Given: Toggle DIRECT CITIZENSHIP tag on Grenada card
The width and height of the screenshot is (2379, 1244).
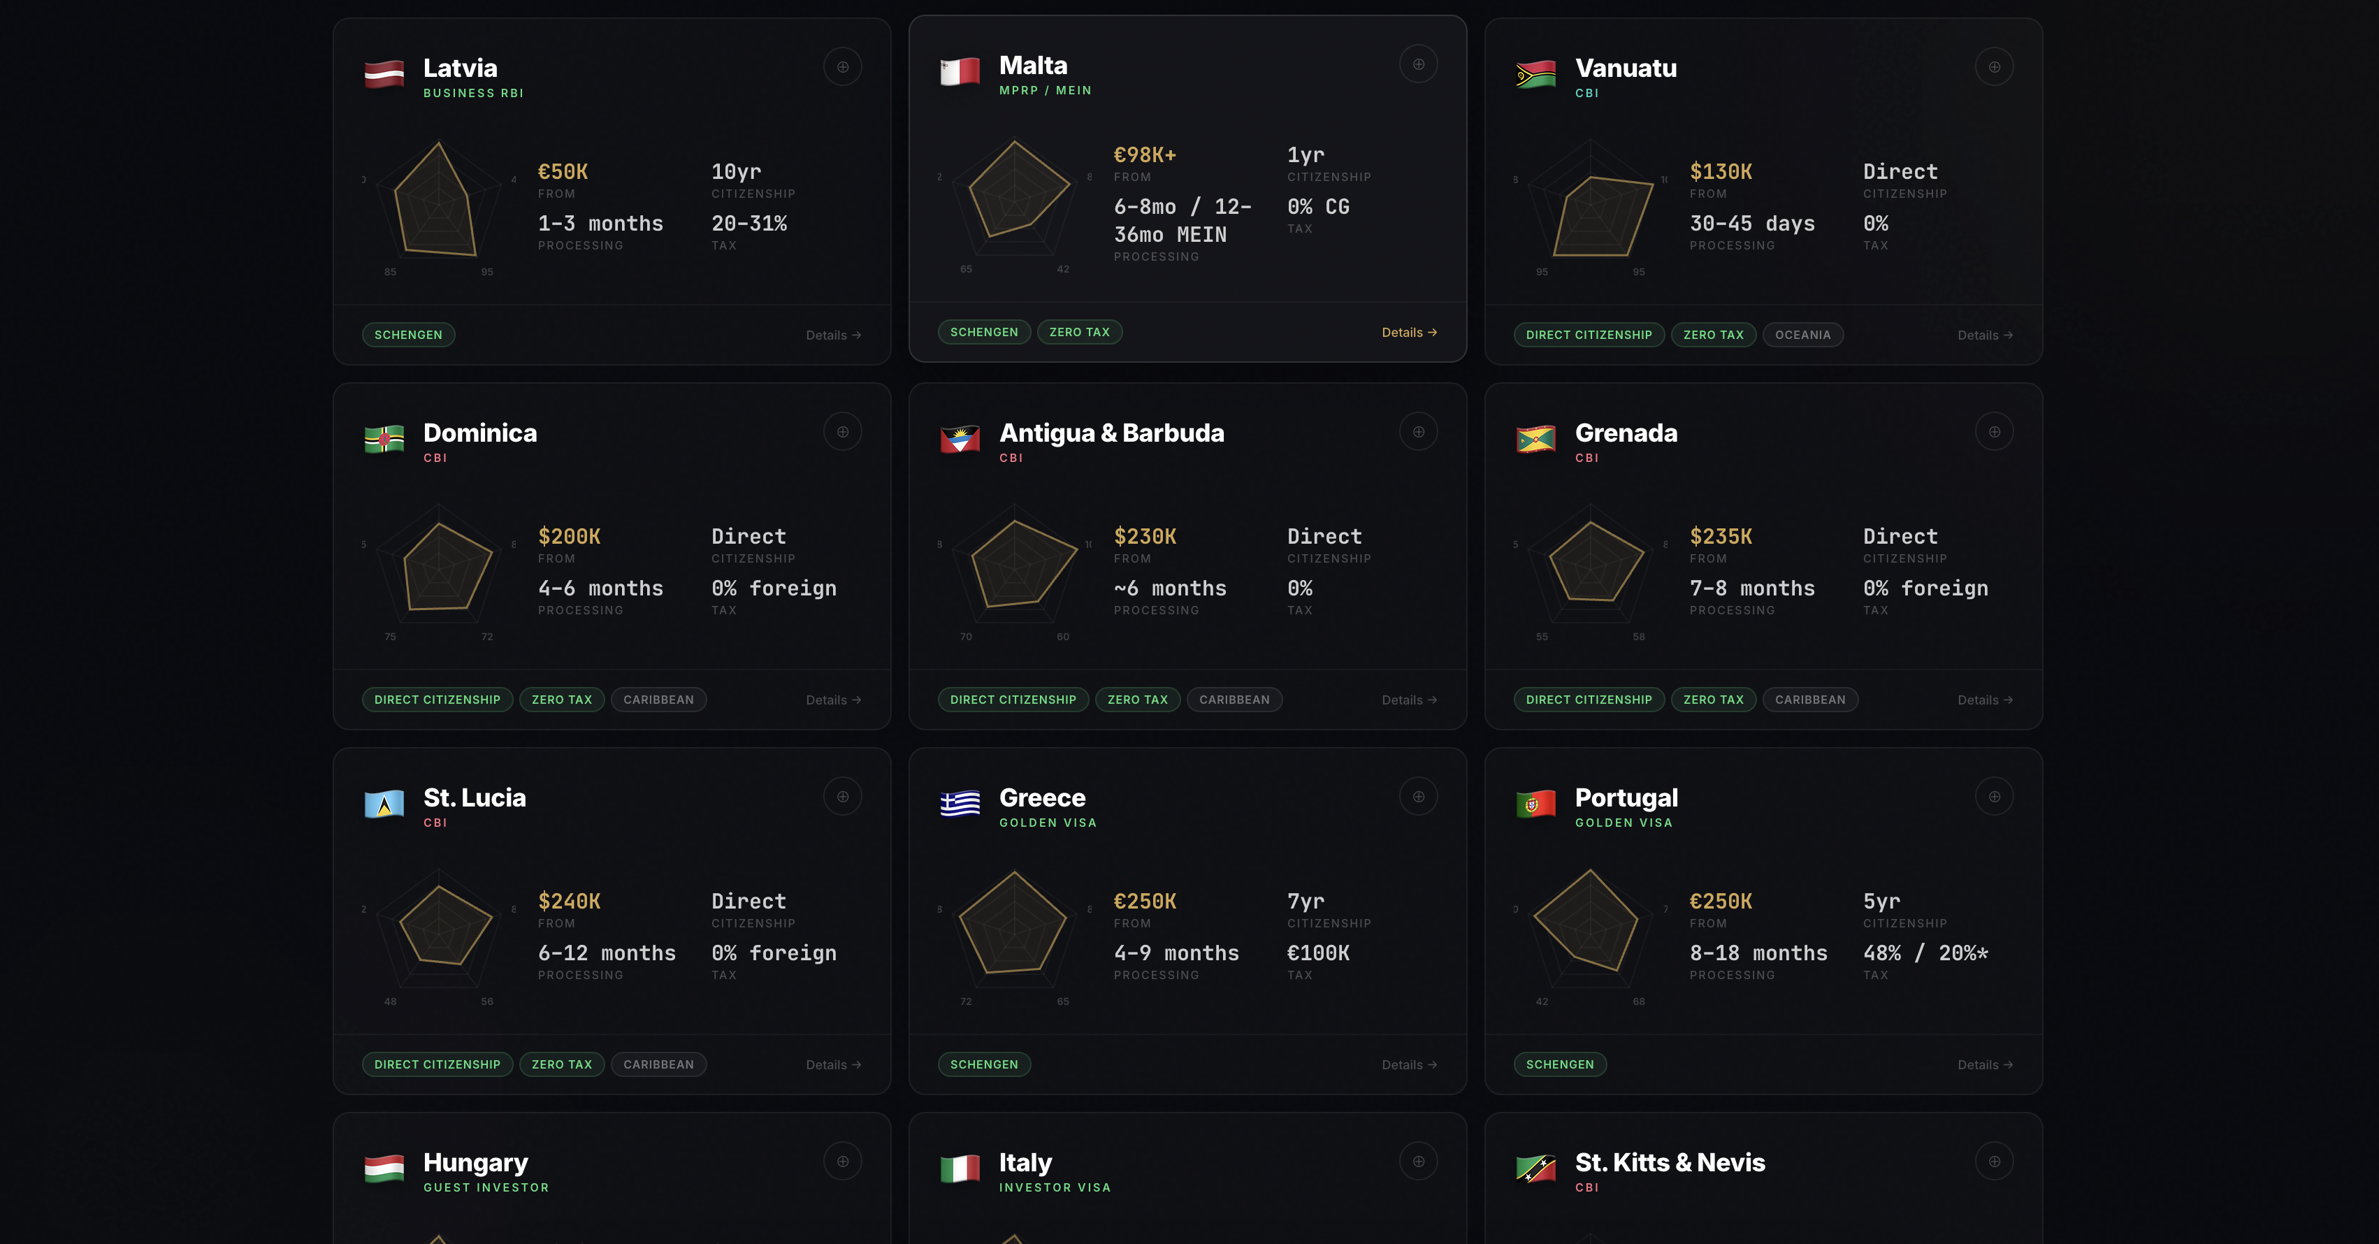Looking at the screenshot, I should (1589, 699).
